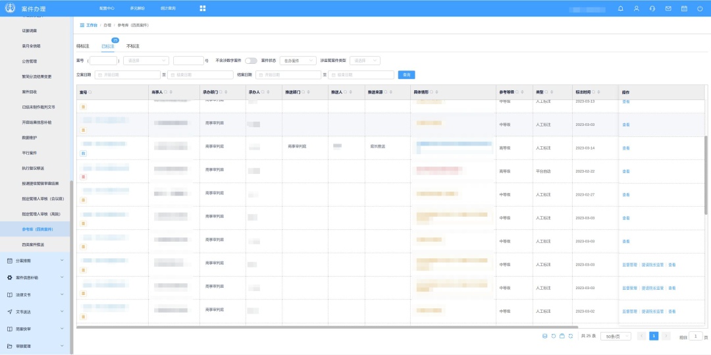711x355 pixels.
Task: Open the 50条/页 page size dropdown
Action: pos(616,336)
